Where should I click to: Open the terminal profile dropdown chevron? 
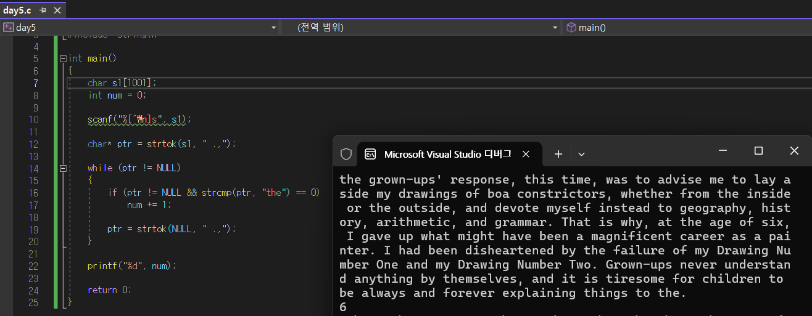(x=581, y=154)
